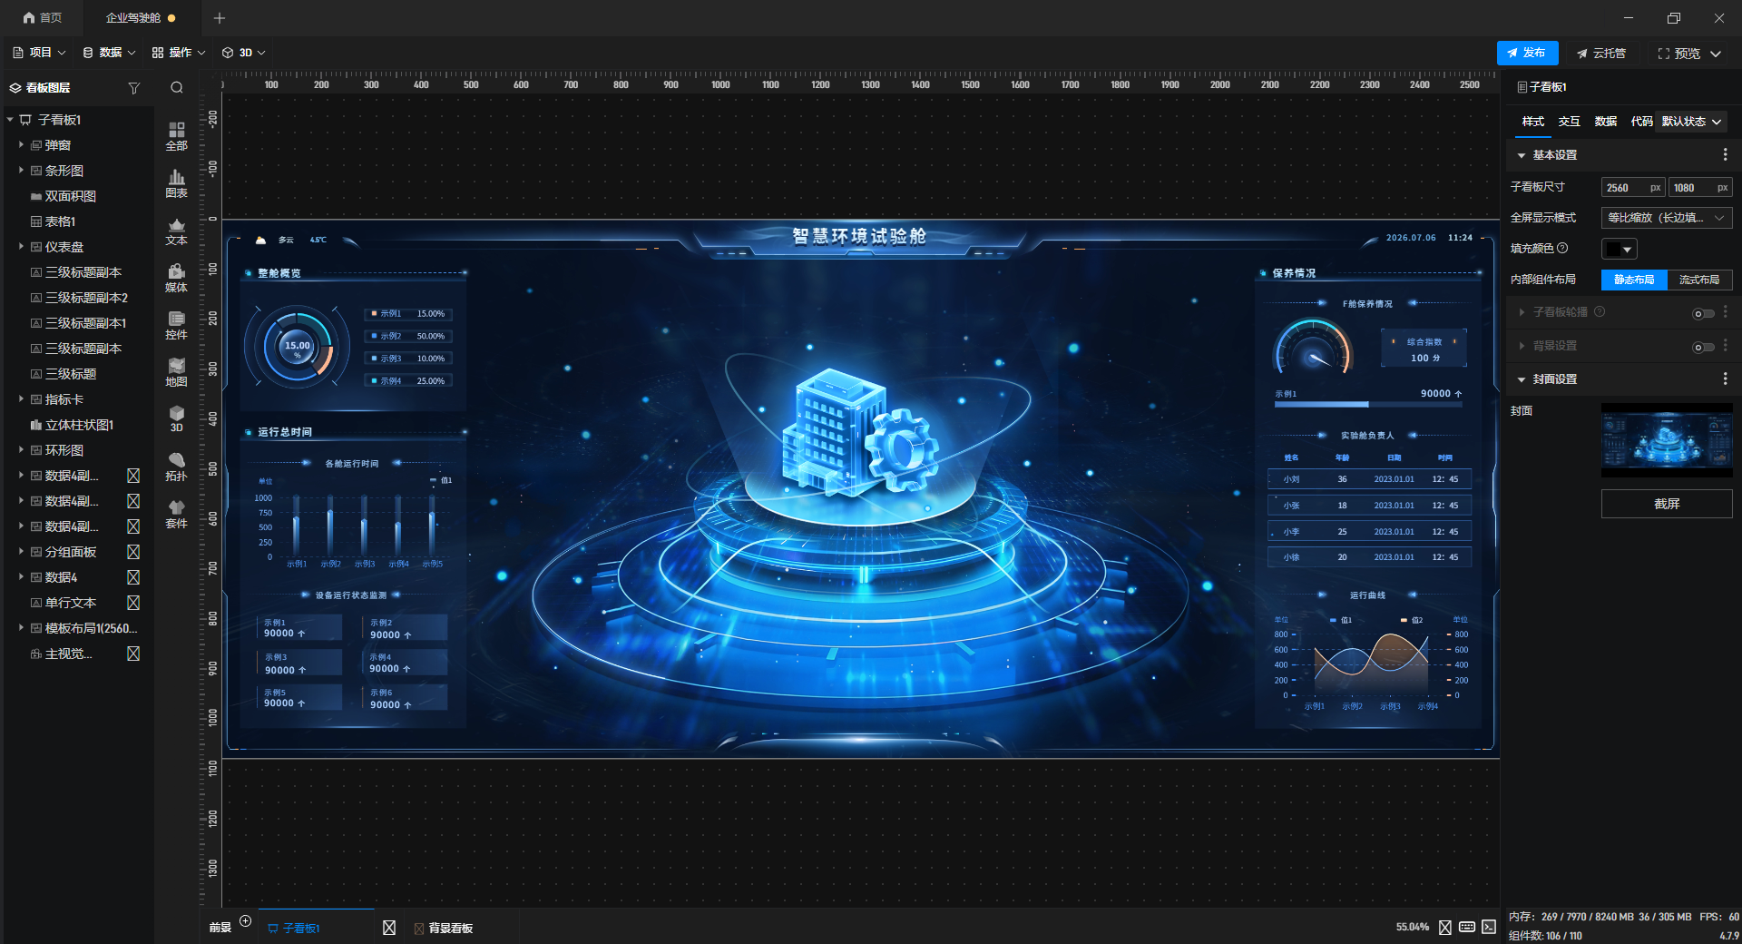Open the 填充颜色 color swatch
This screenshot has height=944, width=1742.
point(1619,249)
